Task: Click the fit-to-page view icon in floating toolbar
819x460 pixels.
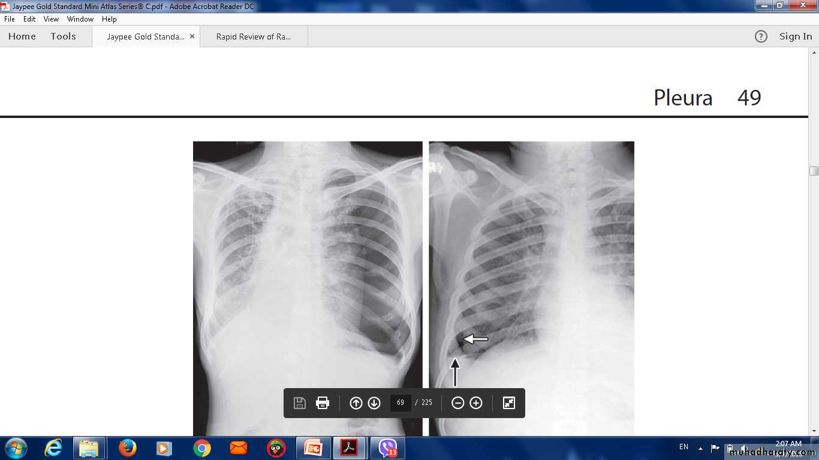Action: pos(508,403)
